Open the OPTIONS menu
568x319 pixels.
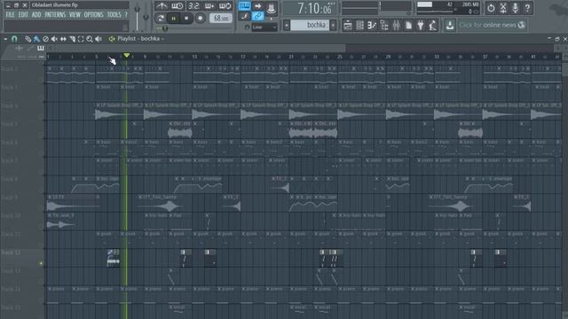pyautogui.click(x=94, y=15)
